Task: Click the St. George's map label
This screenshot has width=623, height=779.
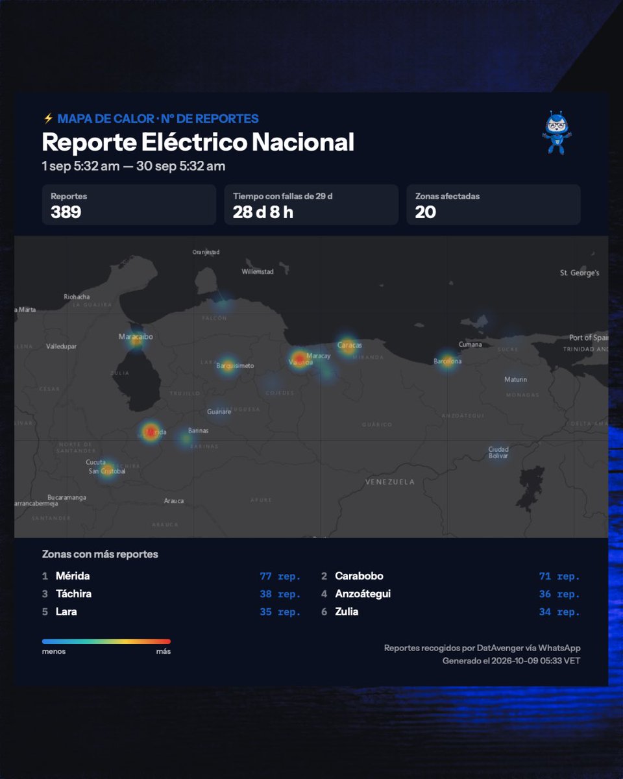Action: 580,273
